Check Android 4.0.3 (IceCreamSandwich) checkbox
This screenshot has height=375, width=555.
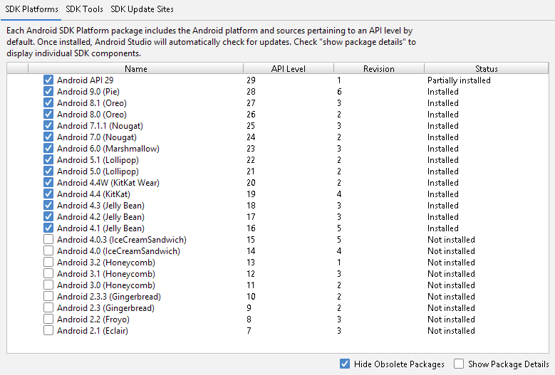(x=48, y=239)
